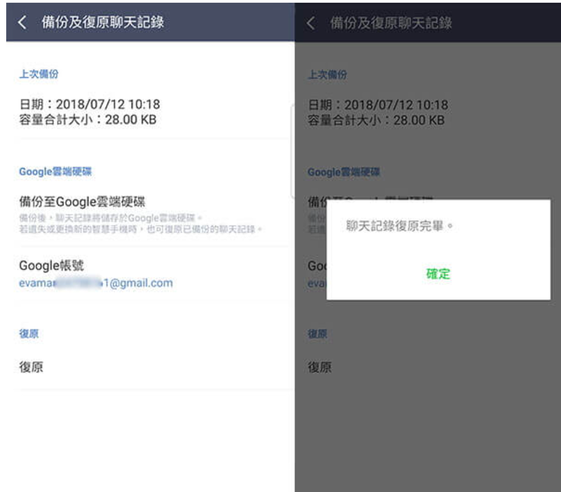Viewport: 561px width, 492px height.
Task: Tap Google雲端硬碟 section header on right screen
Action: click(344, 172)
